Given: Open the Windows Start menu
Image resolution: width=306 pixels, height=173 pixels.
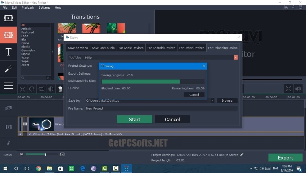Looking at the screenshot, I should (5, 169).
